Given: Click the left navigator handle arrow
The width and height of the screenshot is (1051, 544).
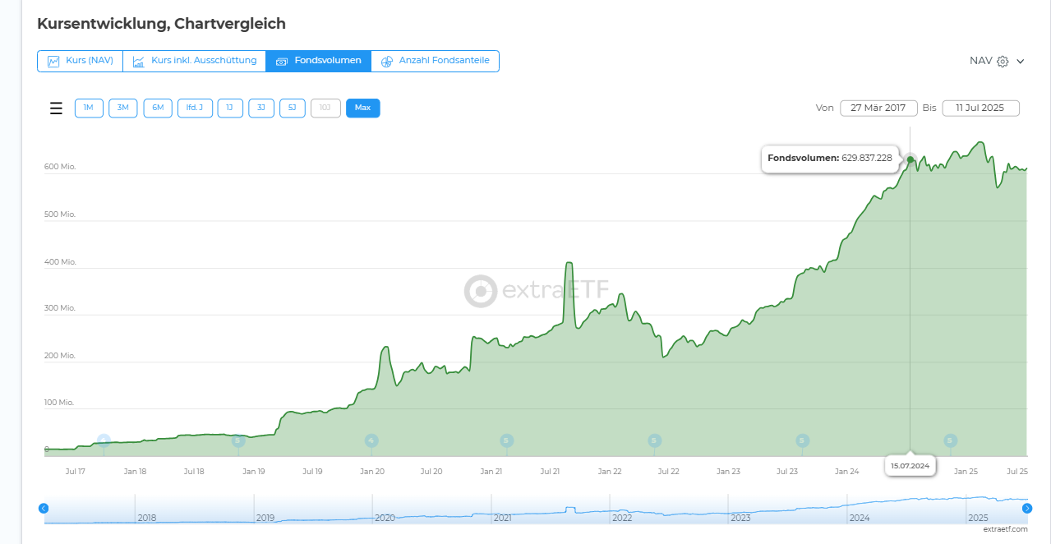Looking at the screenshot, I should [44, 509].
